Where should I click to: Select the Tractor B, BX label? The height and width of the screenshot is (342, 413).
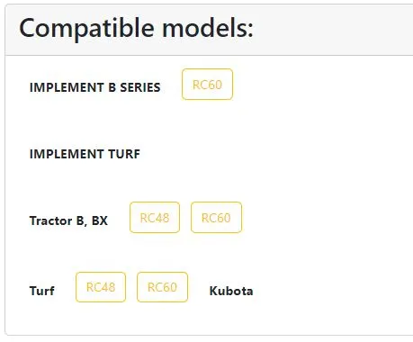68,220
